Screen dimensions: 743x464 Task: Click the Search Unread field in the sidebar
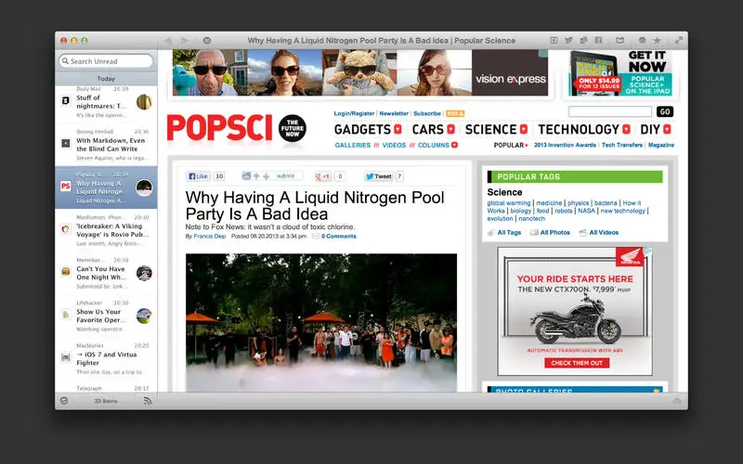point(106,61)
